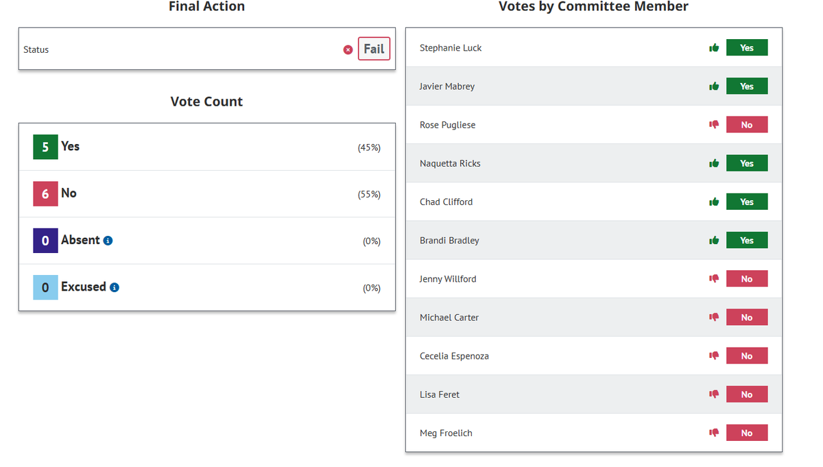823x467 pixels.
Task: Click thumbs-up icon for Brandi Bradley
Action: [x=714, y=240]
